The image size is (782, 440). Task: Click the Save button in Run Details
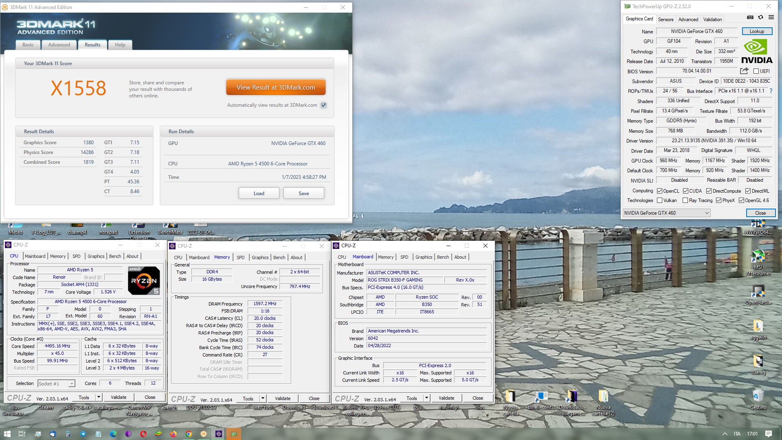[304, 193]
